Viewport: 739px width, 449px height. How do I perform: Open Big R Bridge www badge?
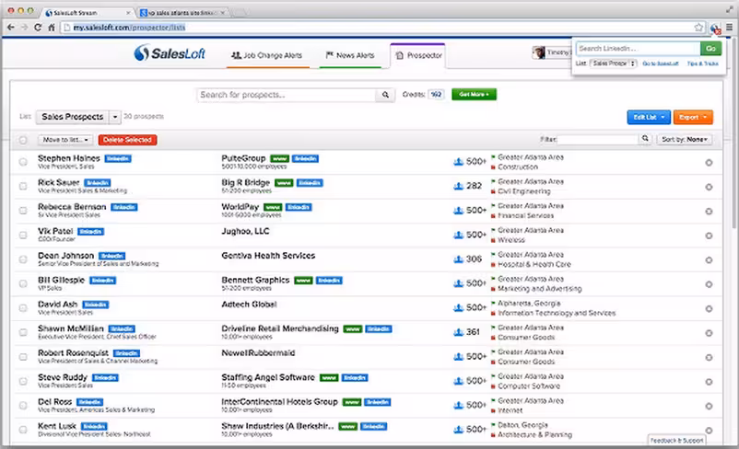click(284, 182)
